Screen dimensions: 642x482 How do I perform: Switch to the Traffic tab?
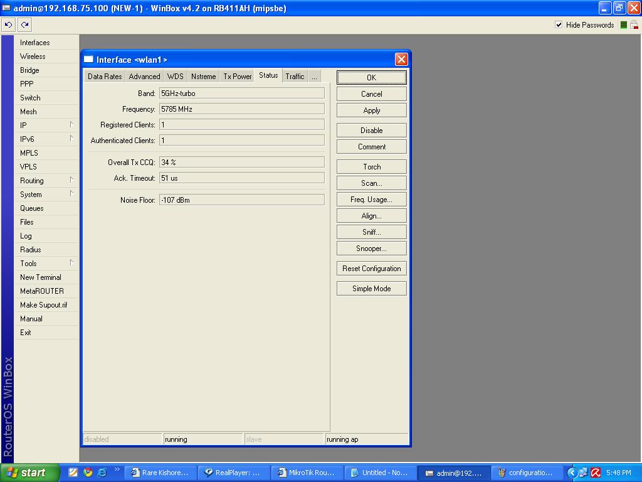pos(295,76)
